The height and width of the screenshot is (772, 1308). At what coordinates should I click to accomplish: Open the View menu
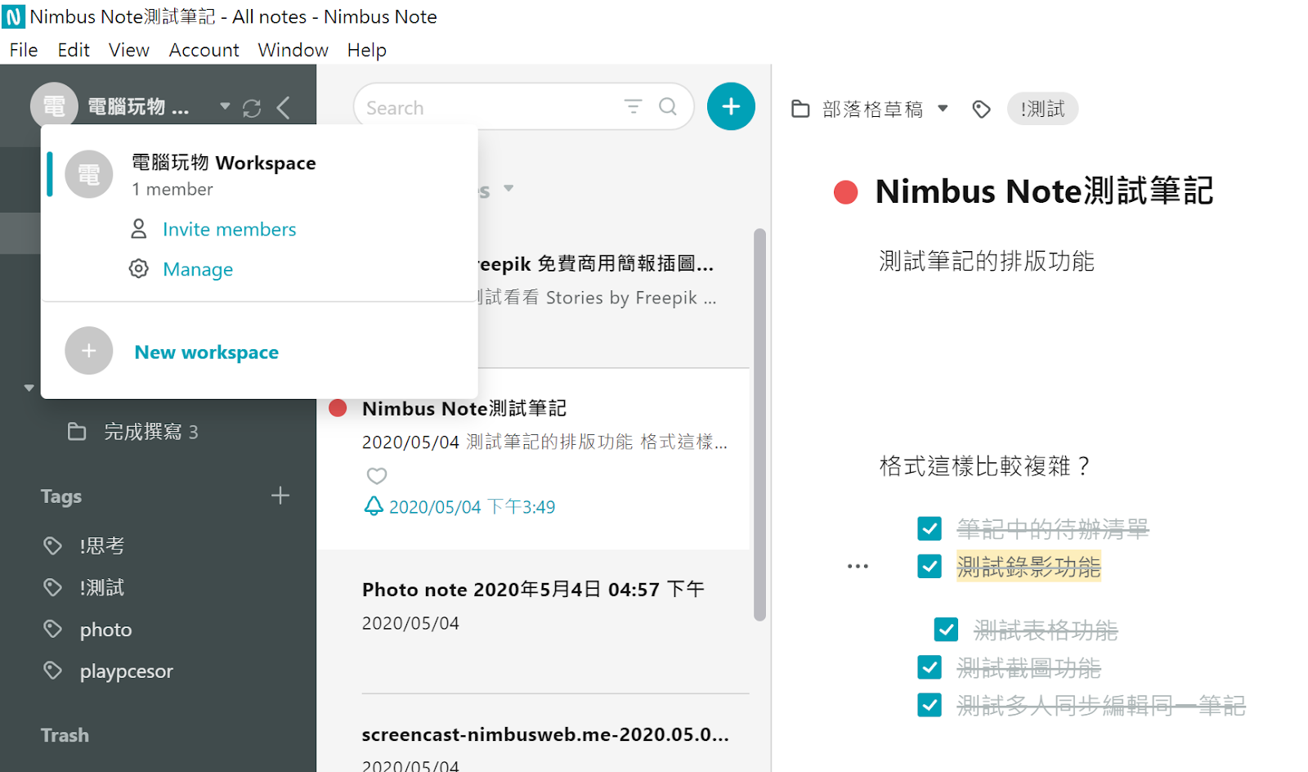point(128,50)
